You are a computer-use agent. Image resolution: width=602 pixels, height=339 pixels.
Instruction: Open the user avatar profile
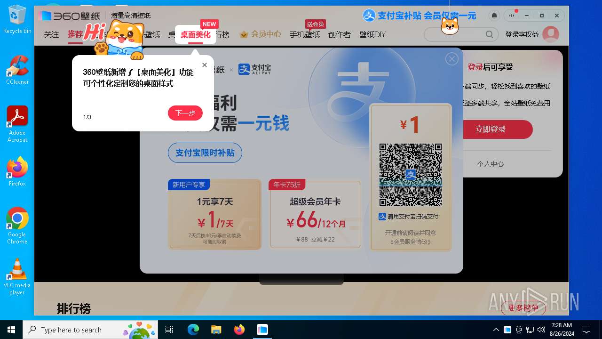coord(551,34)
